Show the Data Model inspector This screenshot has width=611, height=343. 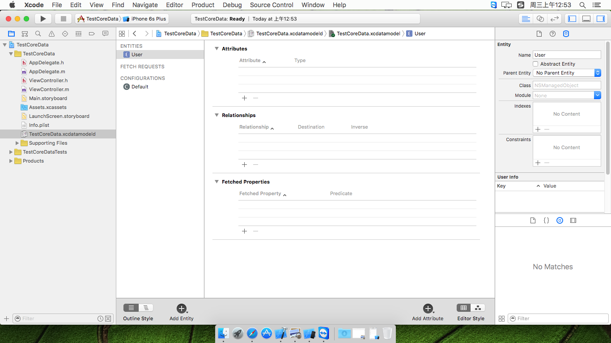pyautogui.click(x=566, y=33)
